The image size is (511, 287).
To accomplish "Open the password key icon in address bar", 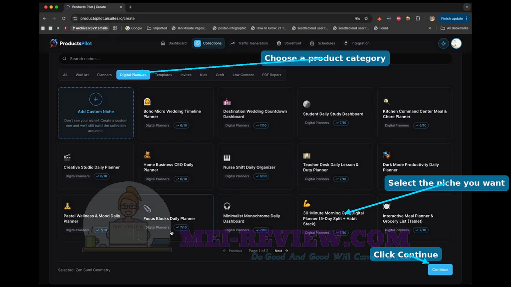I will (x=357, y=18).
